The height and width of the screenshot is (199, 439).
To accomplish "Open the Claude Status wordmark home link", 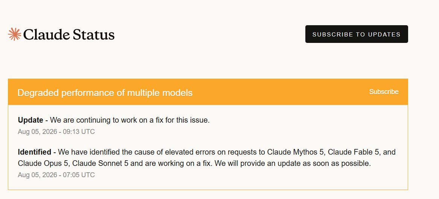I will tap(61, 35).
